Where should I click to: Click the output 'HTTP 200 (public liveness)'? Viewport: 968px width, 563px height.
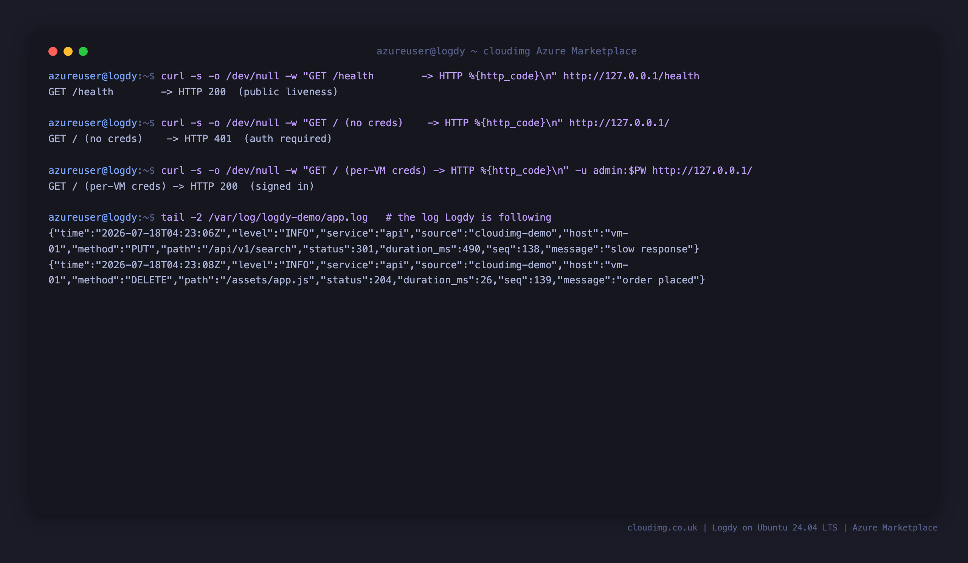(258, 92)
